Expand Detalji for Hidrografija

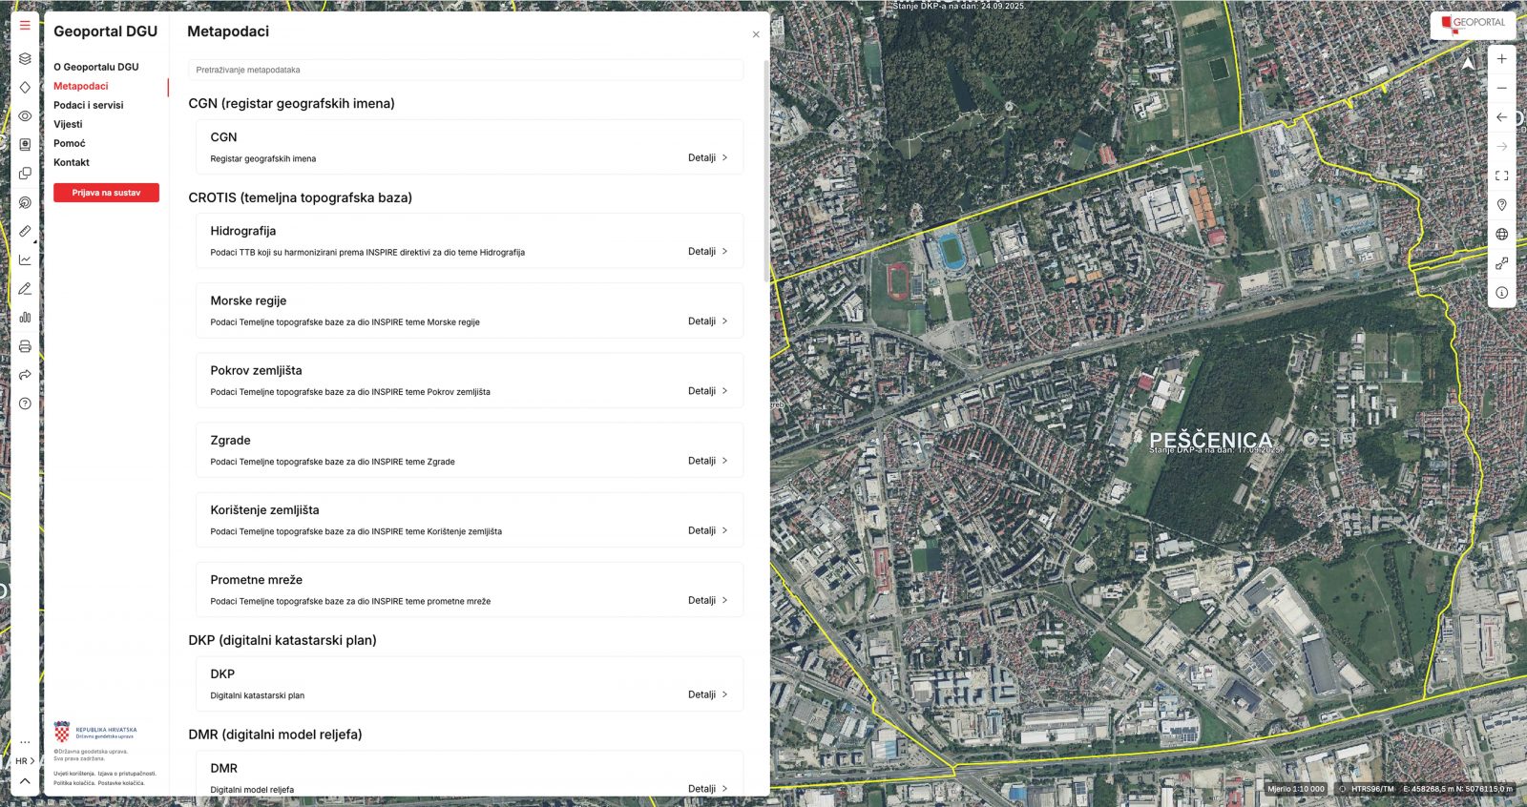(707, 252)
